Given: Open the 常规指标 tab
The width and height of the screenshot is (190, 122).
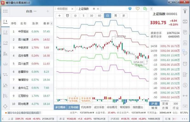Looking at the screenshot, I should coord(125,107).
